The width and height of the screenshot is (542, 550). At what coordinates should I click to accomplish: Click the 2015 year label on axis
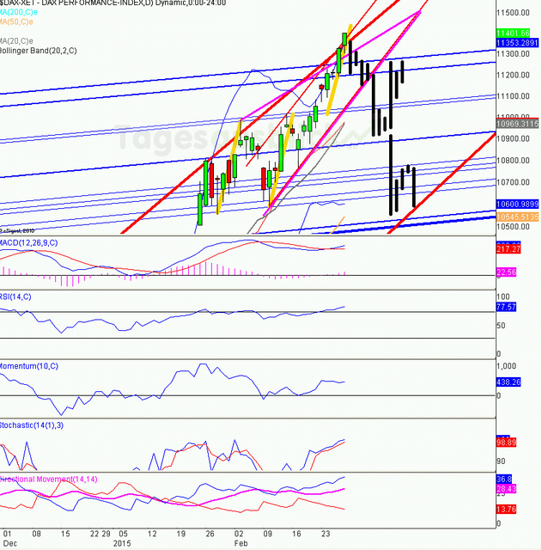pyautogui.click(x=123, y=542)
